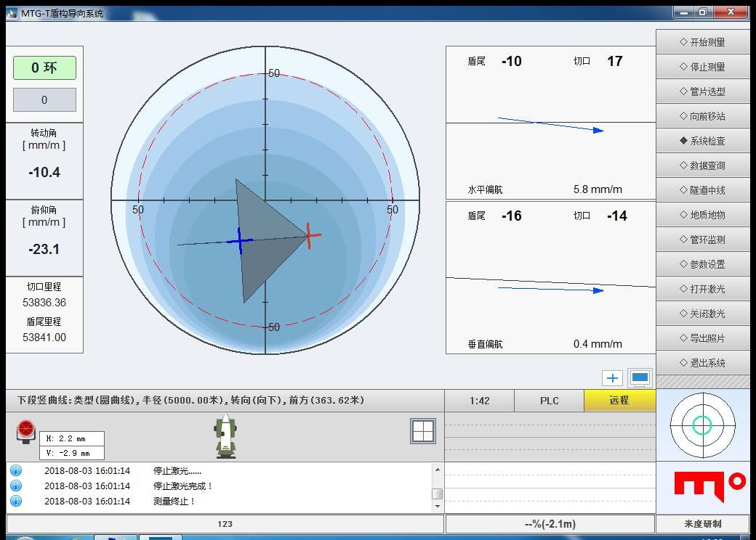Click the --%(-2.1m) status field
This screenshot has height=540, width=756.
point(550,523)
